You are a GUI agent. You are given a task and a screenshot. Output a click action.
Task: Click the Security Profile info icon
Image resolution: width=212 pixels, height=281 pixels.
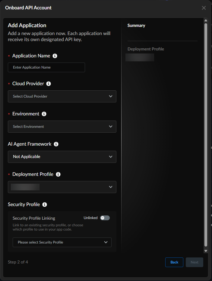point(45,205)
